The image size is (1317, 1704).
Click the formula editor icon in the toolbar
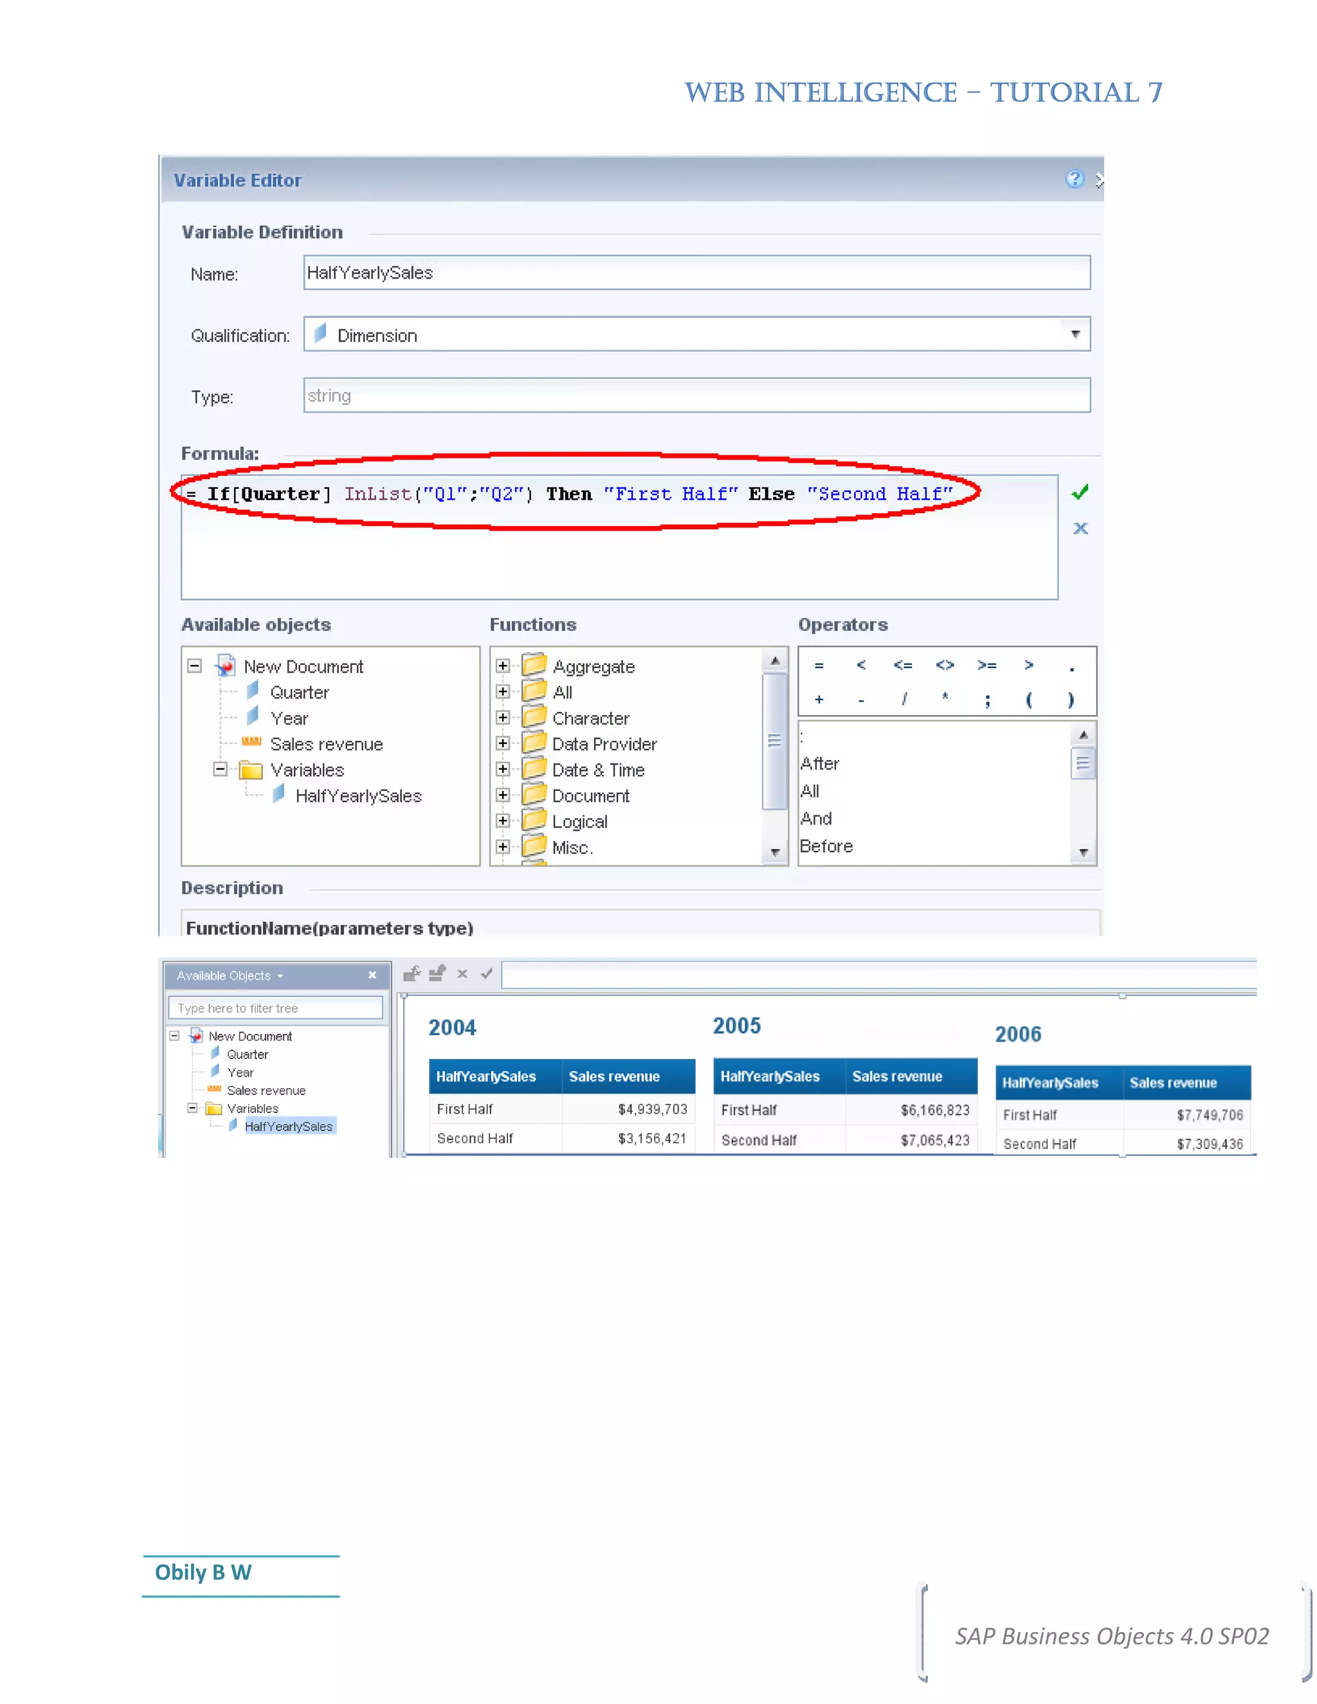(x=412, y=973)
